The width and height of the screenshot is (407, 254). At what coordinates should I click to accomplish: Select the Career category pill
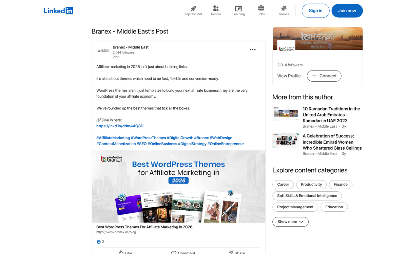click(x=283, y=184)
